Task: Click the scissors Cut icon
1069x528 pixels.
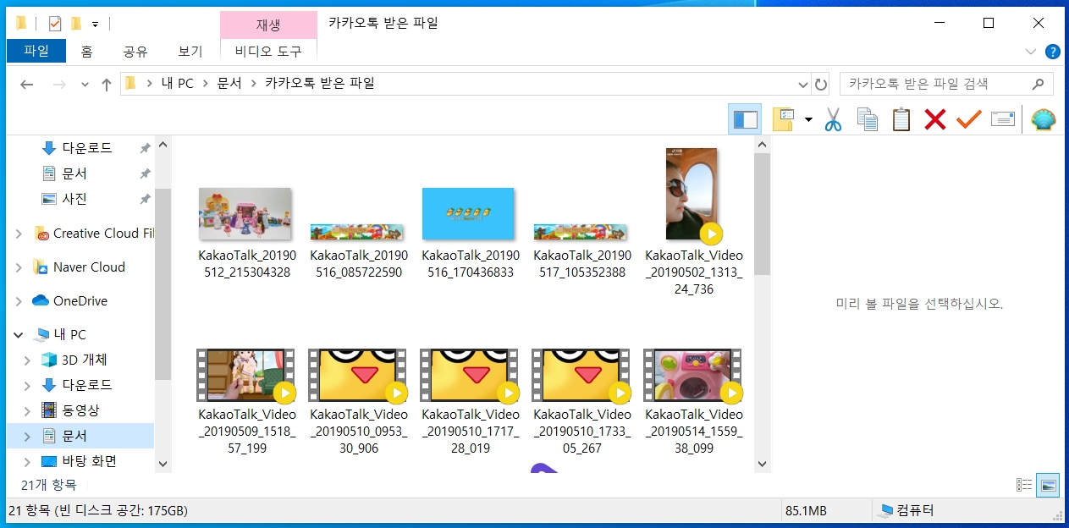Action: [834, 119]
